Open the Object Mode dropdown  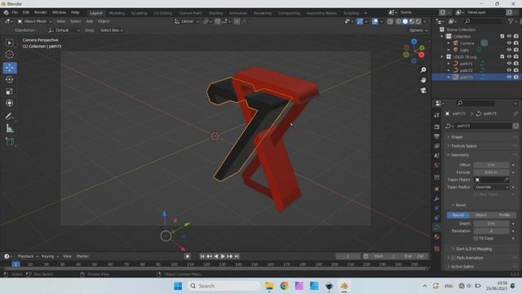tap(34, 21)
